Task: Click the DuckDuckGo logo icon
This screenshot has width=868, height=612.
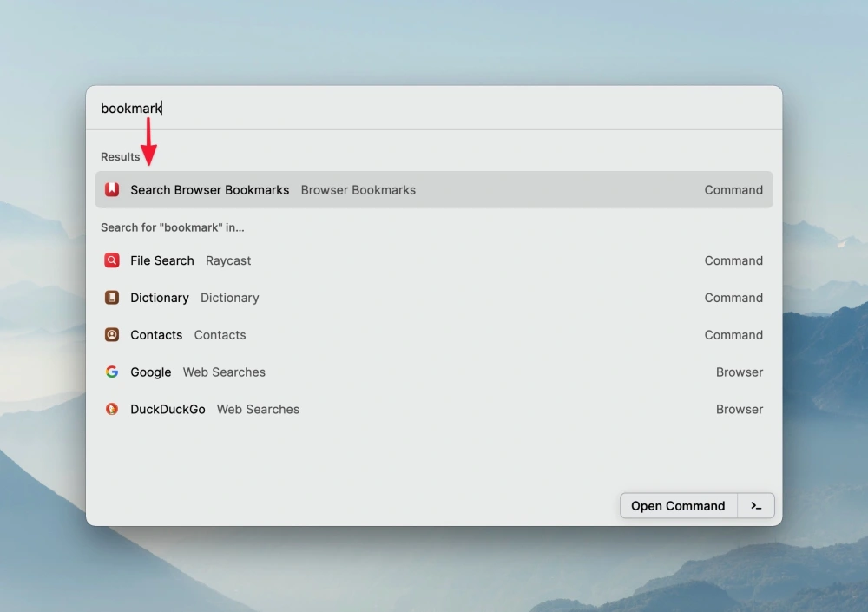Action: [112, 409]
